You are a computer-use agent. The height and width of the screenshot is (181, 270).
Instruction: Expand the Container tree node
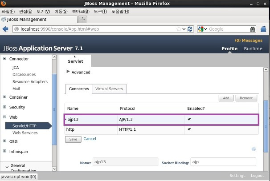pyautogui.click(x=4, y=97)
